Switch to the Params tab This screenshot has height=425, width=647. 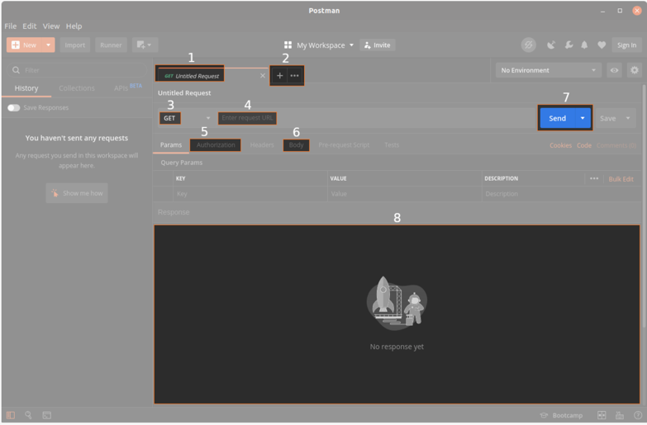[171, 145]
